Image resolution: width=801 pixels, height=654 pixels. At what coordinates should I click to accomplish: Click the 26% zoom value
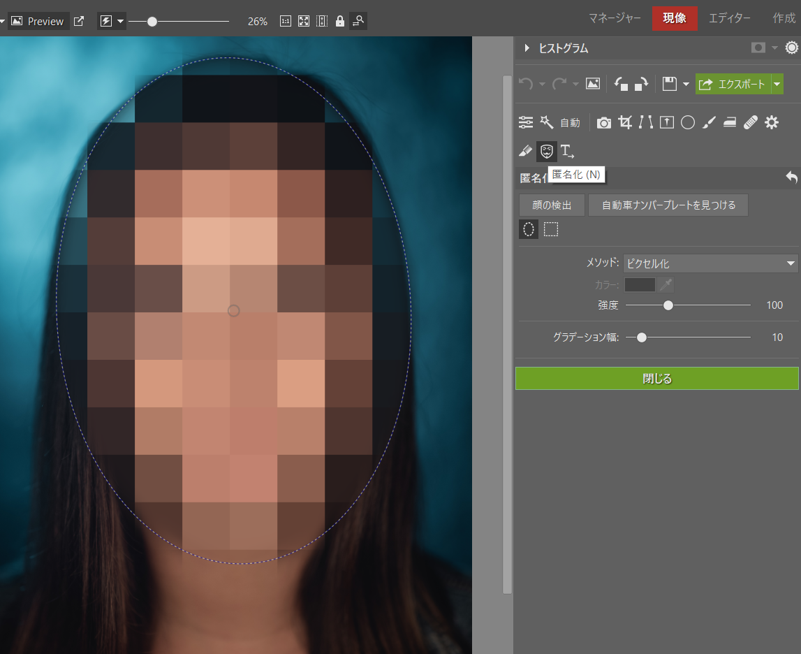258,22
